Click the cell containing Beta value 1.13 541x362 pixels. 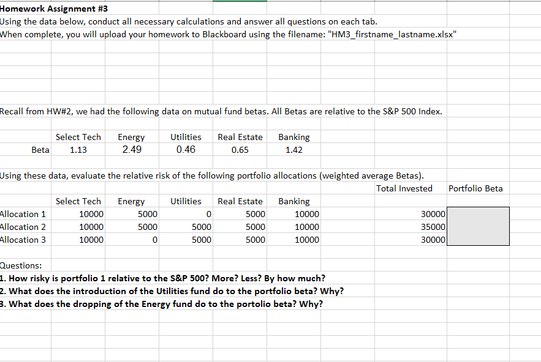pos(78,150)
